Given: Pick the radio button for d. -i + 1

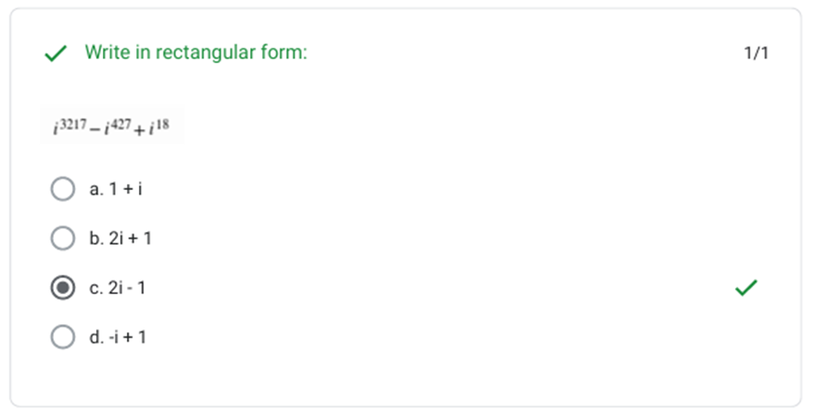Looking at the screenshot, I should (x=63, y=337).
